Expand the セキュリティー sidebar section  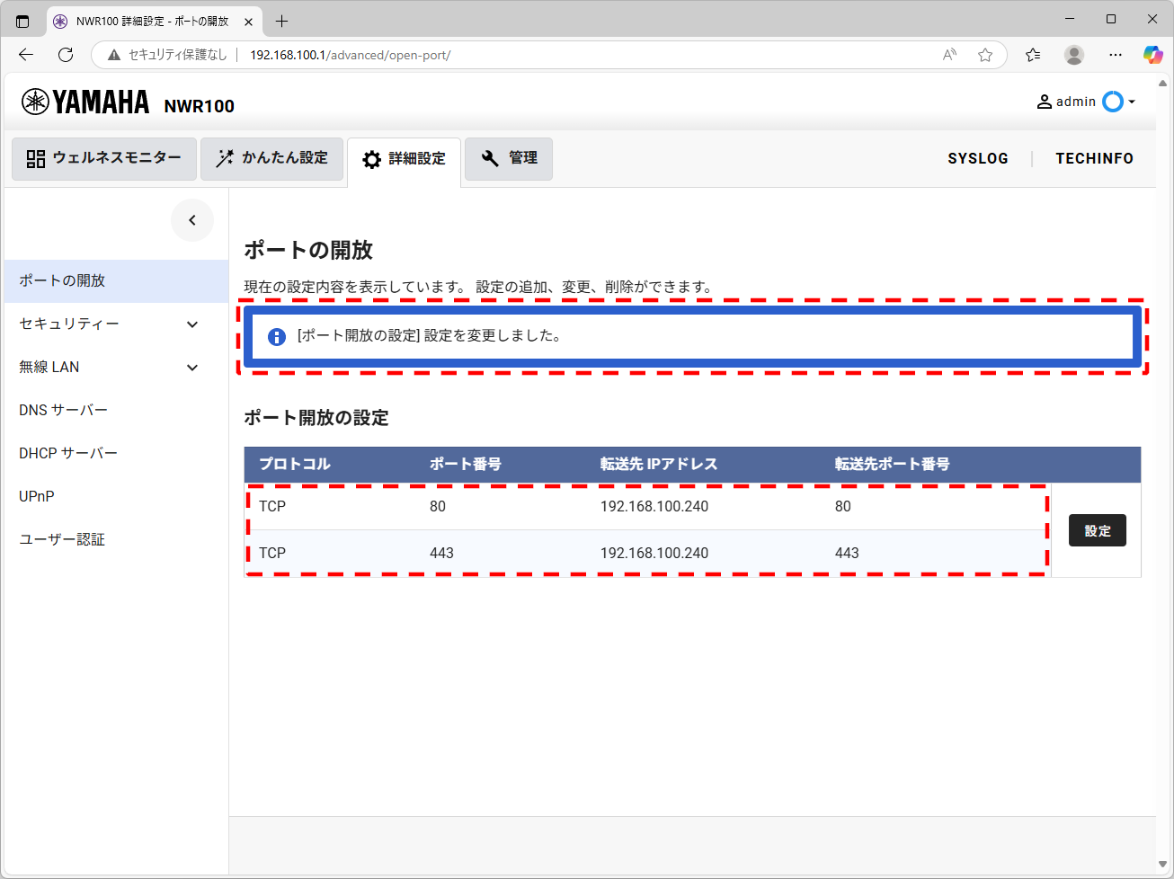tap(192, 324)
